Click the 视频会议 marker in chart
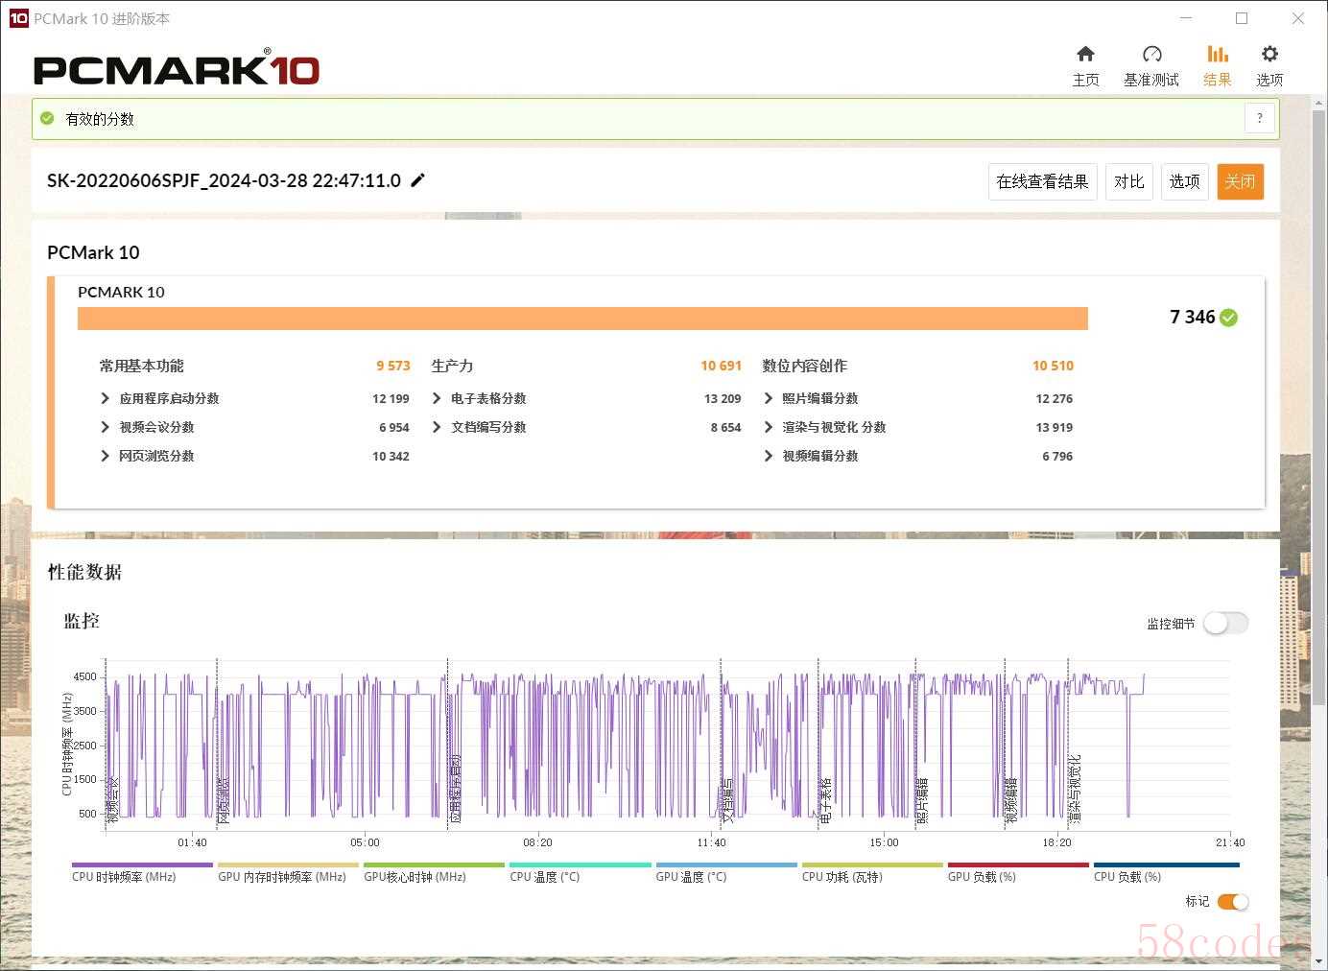This screenshot has width=1328, height=971. (x=113, y=800)
